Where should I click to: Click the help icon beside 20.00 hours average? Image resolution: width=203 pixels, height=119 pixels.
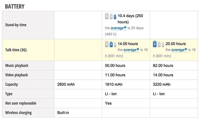186,49
